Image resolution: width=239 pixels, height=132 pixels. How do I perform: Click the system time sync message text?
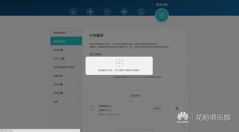point(138,77)
